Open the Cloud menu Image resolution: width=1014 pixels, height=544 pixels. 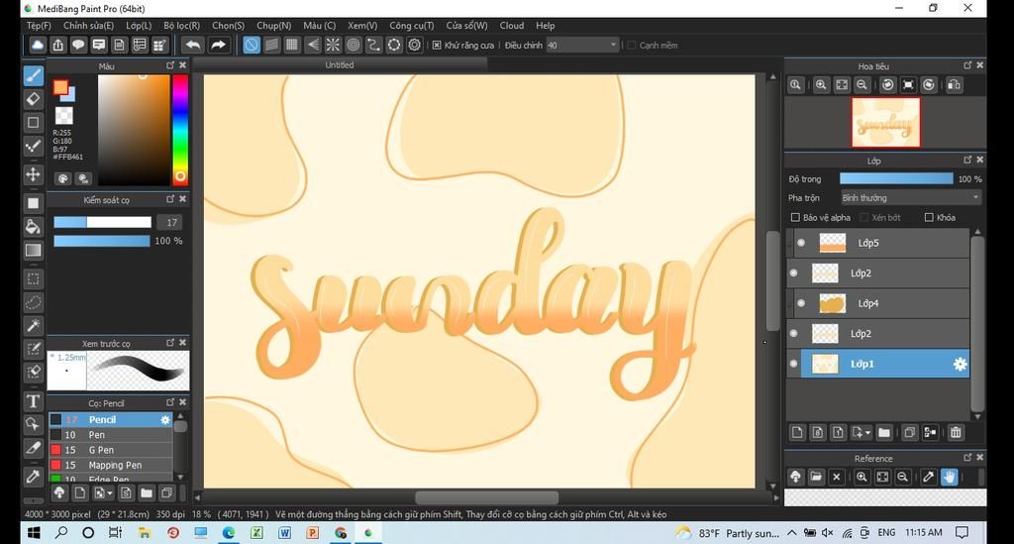pos(512,25)
